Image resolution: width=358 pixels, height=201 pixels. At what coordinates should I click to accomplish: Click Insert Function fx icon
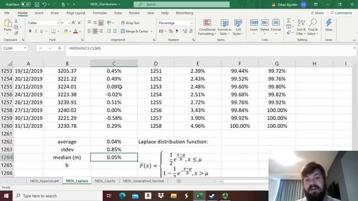(x=60, y=49)
